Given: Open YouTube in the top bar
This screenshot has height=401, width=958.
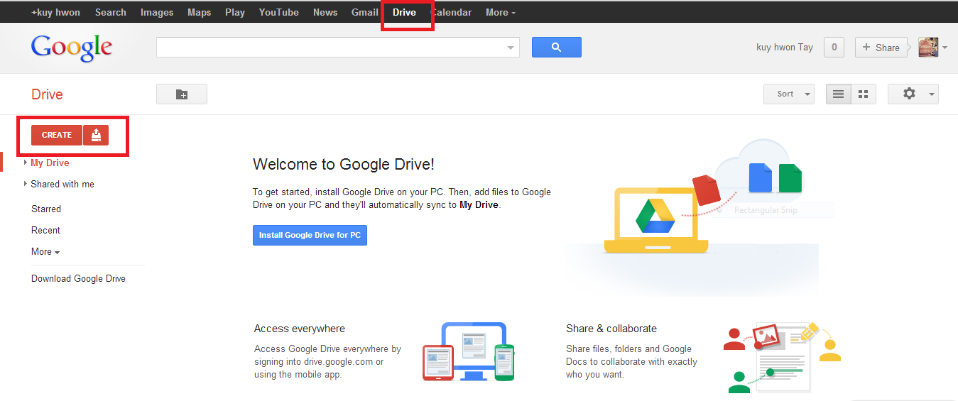Looking at the screenshot, I should [x=279, y=12].
